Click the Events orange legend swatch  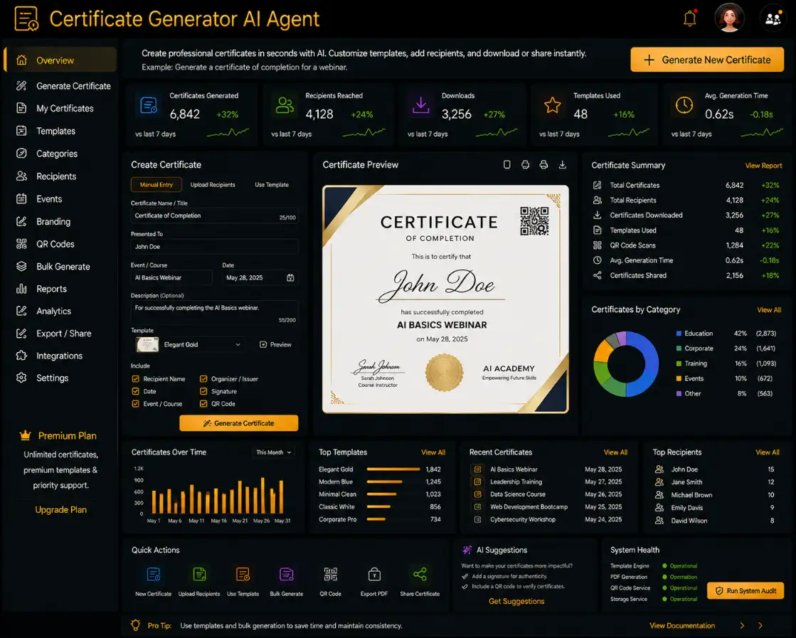click(679, 378)
